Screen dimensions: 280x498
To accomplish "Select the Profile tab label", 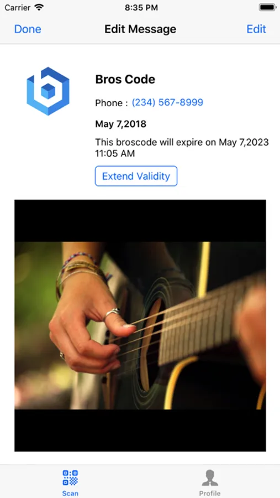I will (210, 493).
